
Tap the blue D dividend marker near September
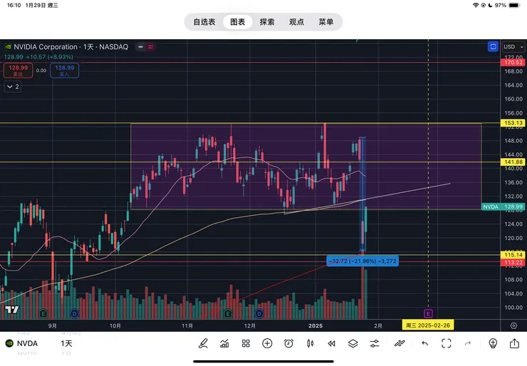pyautogui.click(x=74, y=314)
